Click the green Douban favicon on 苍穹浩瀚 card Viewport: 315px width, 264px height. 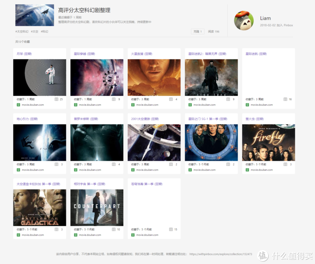(x=133, y=235)
